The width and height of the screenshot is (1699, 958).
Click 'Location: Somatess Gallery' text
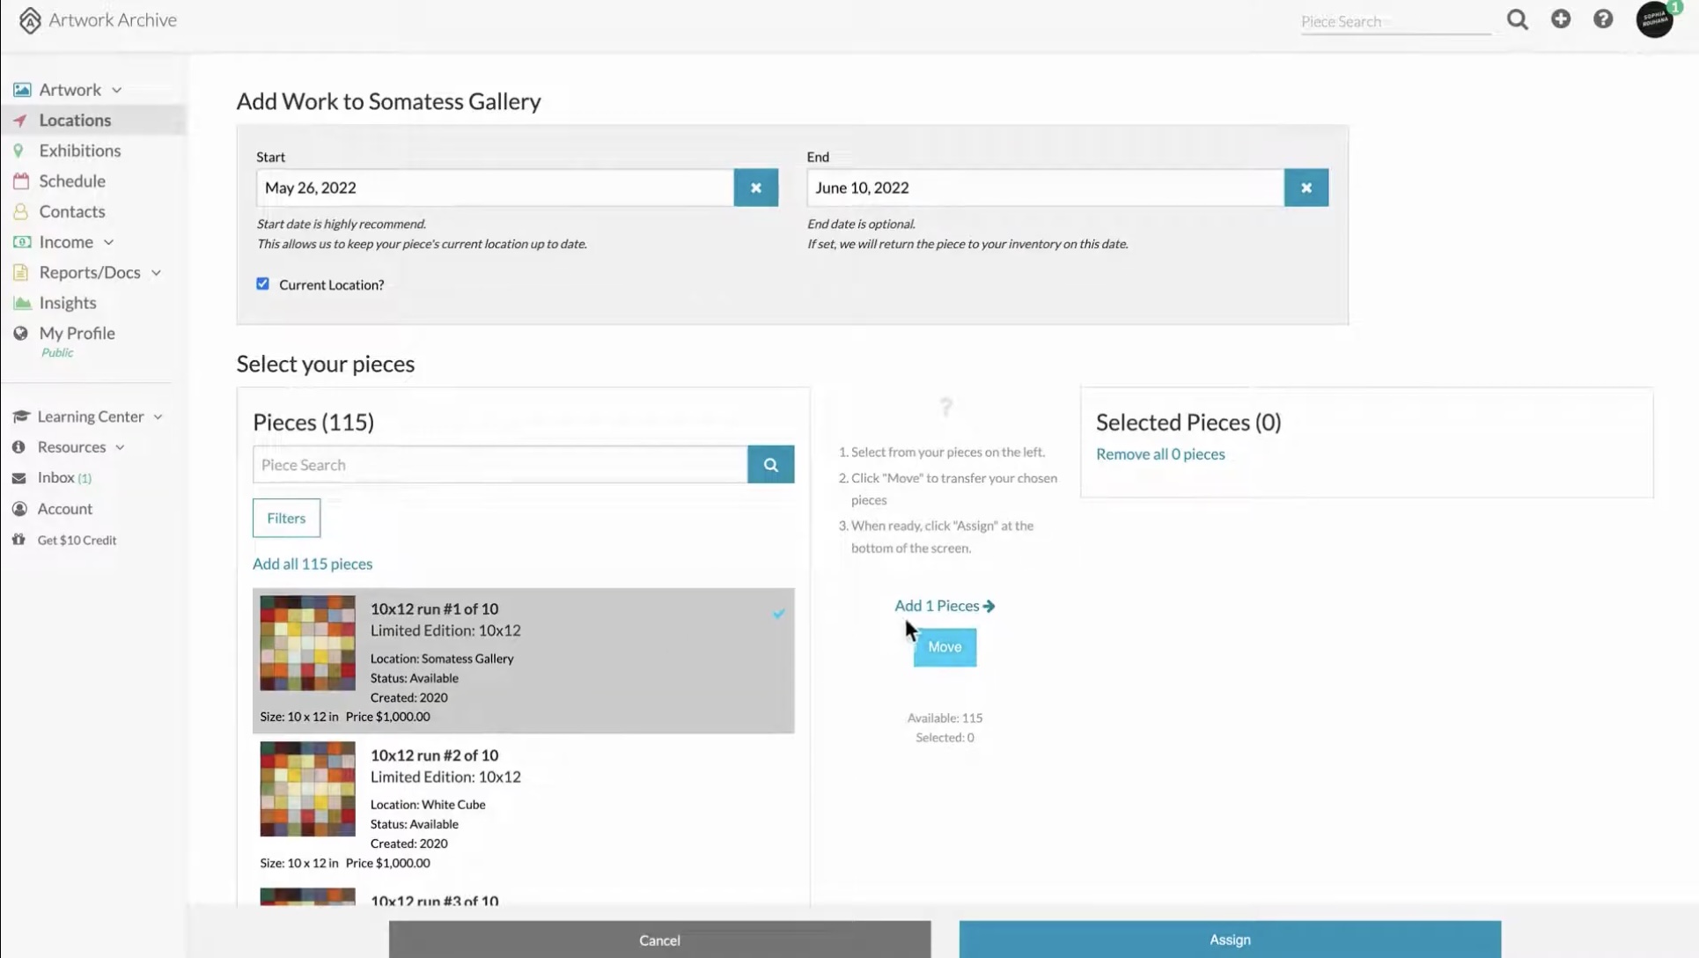point(442,659)
